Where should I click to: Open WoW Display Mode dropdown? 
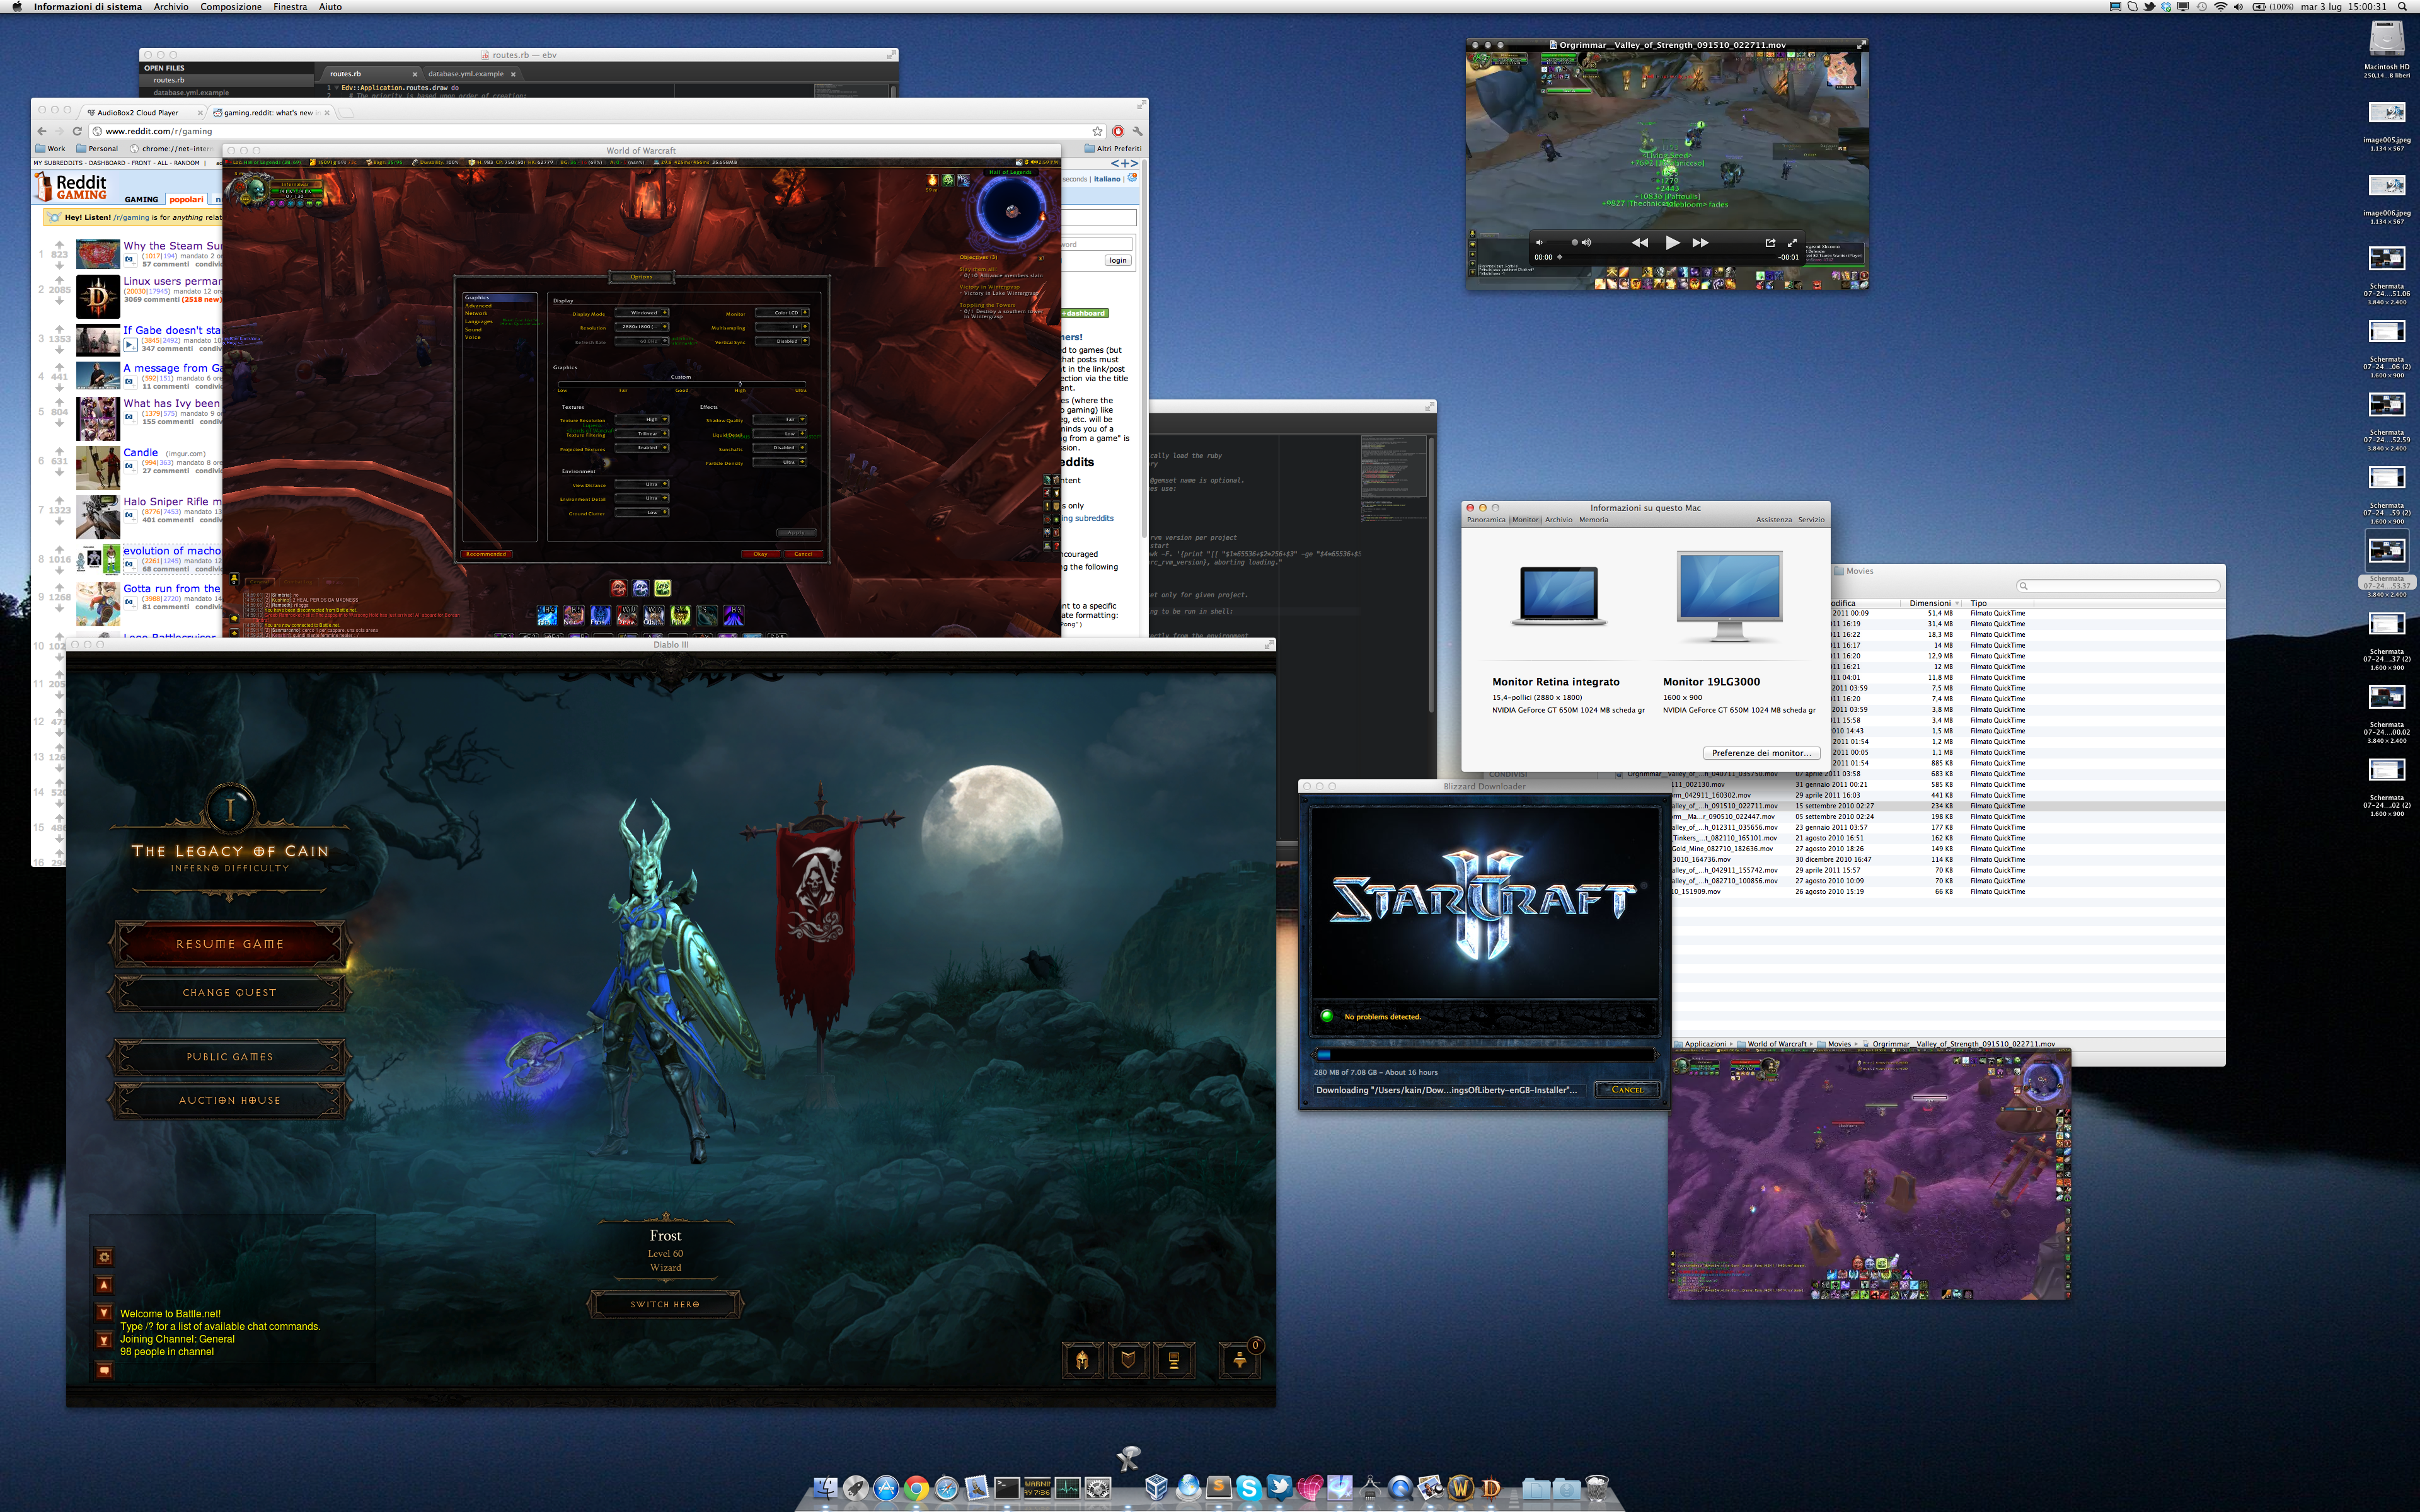[x=642, y=313]
